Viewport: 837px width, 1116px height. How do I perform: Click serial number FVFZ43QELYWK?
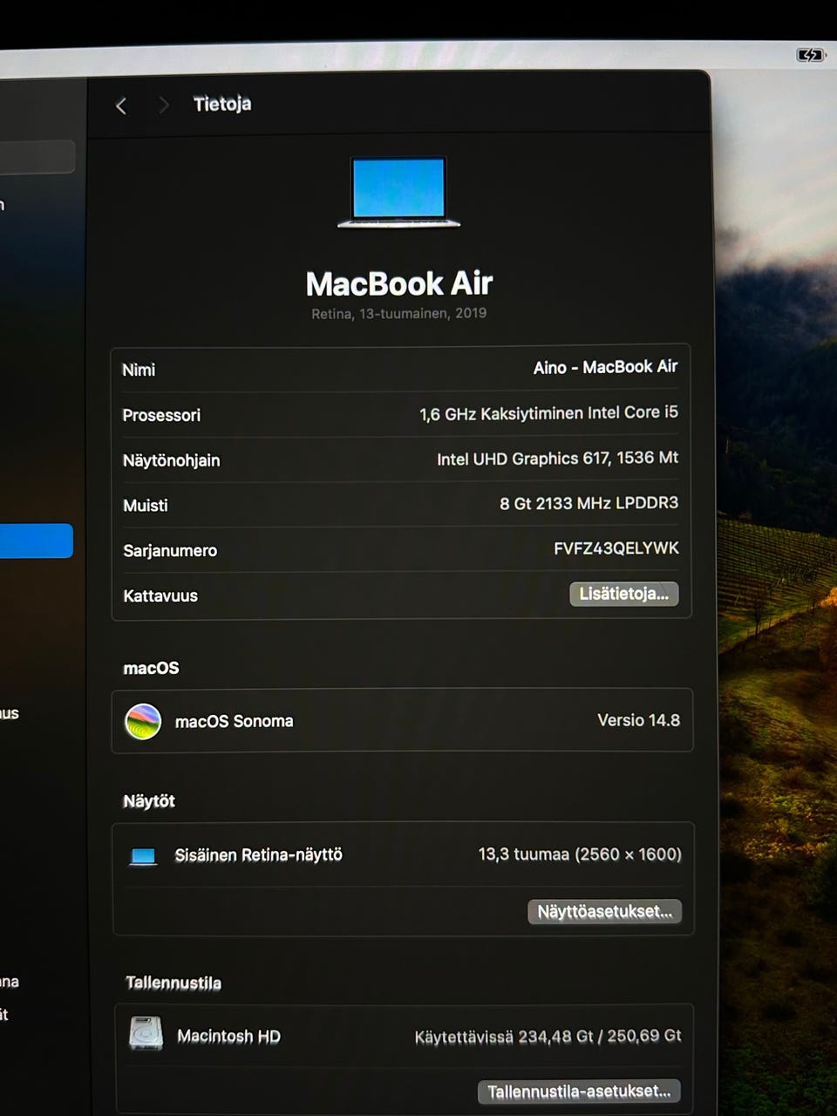pos(616,548)
